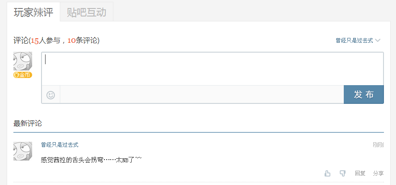Click 回复 to reply to the comment

(360, 173)
